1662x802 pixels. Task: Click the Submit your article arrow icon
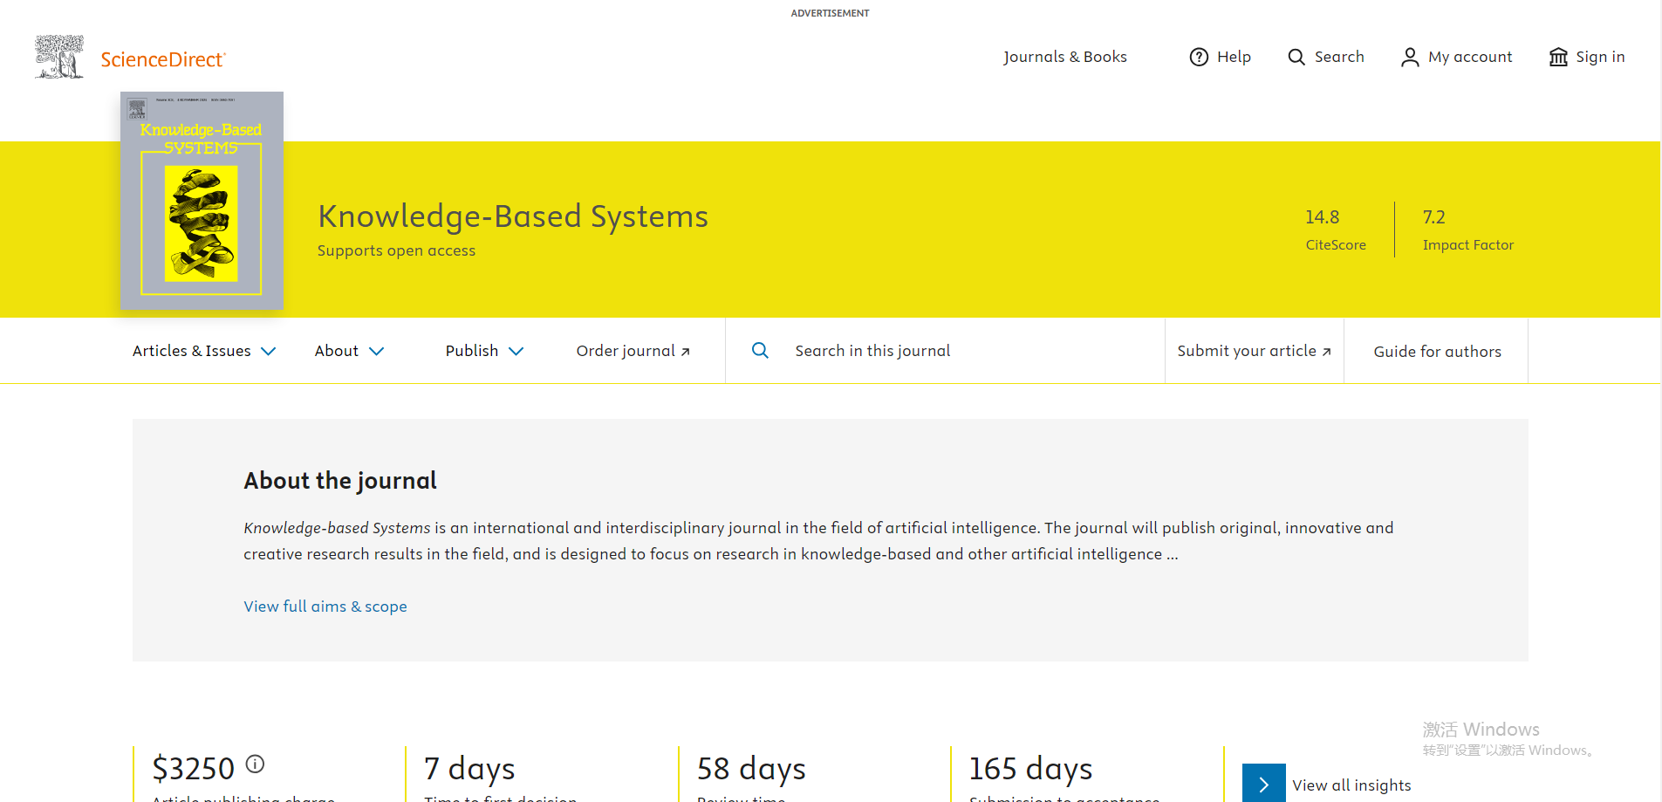click(x=1327, y=352)
